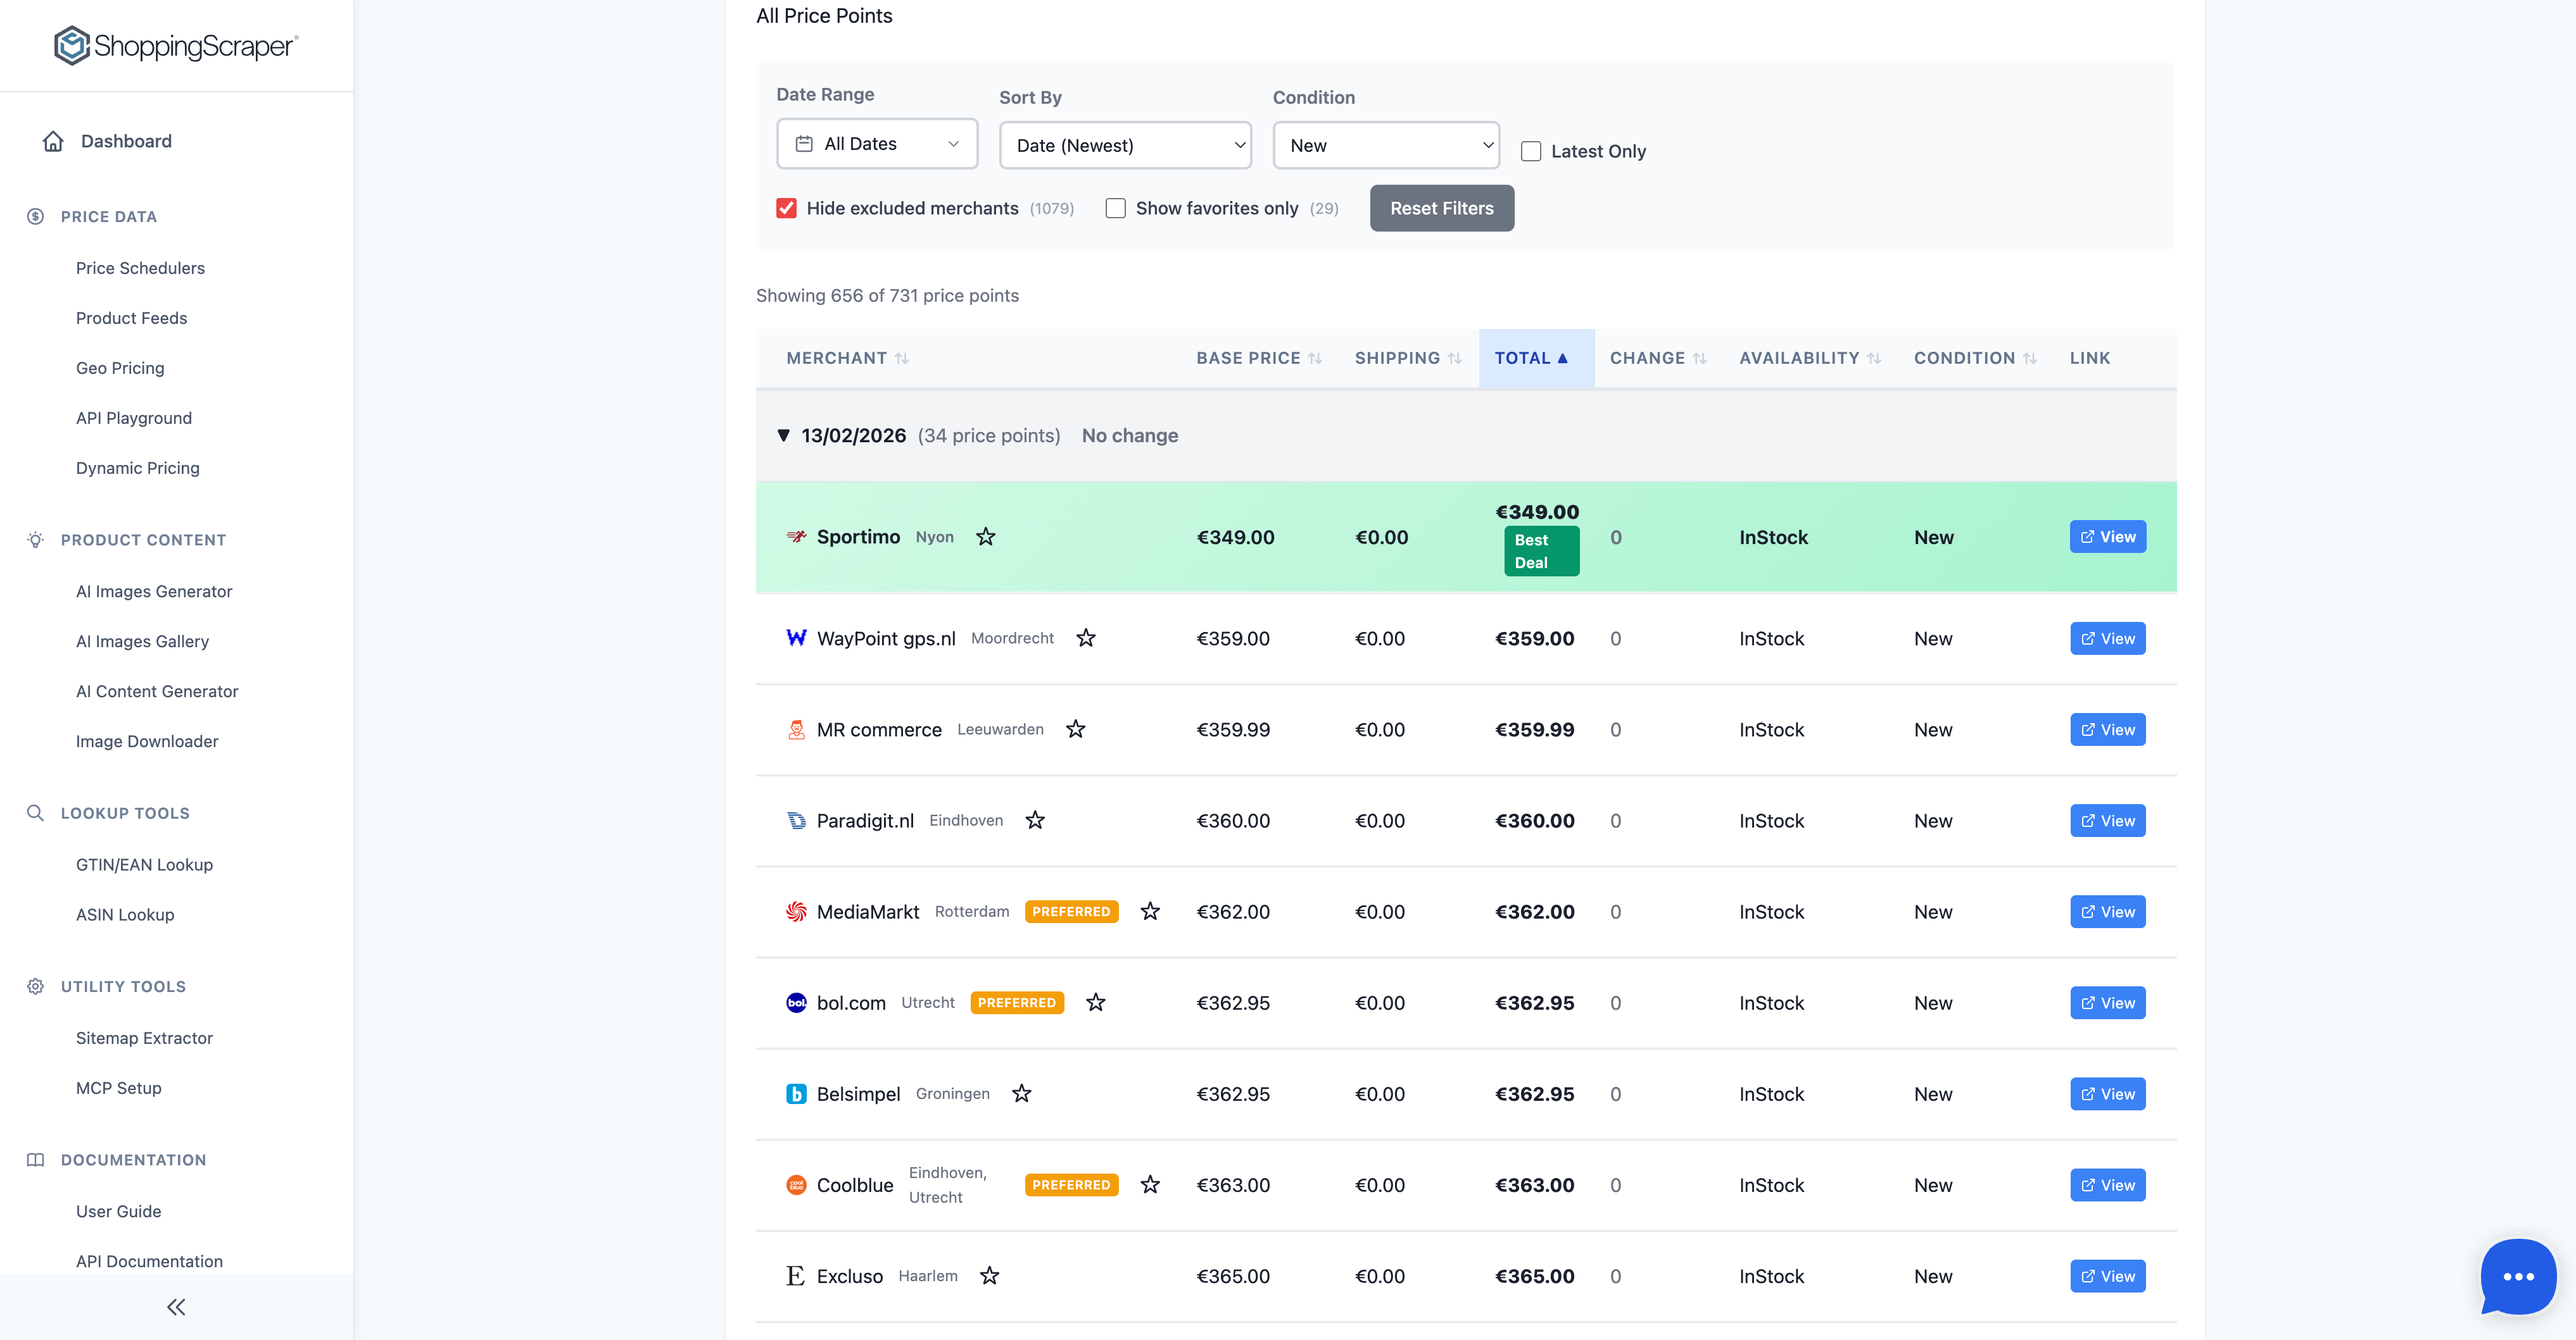Select the Dashboard home icon
This screenshot has width=2576, height=1340.
53,141
